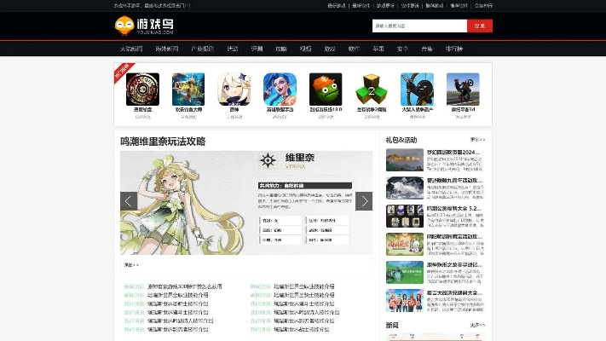The image size is (606, 341).
Task: Click the 详细>> link under the banner
Action: tap(131, 265)
